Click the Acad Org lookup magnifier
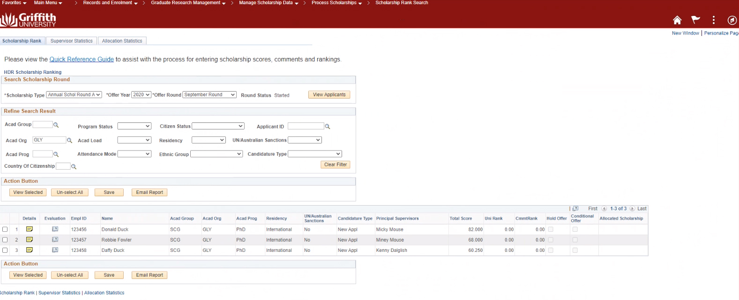The width and height of the screenshot is (739, 300). (x=69, y=140)
